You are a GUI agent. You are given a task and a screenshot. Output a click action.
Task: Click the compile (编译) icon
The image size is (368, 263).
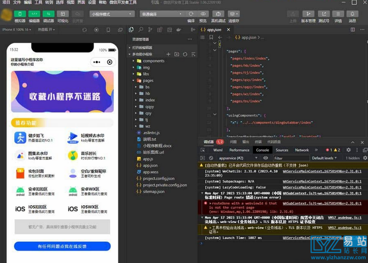pos(191,14)
